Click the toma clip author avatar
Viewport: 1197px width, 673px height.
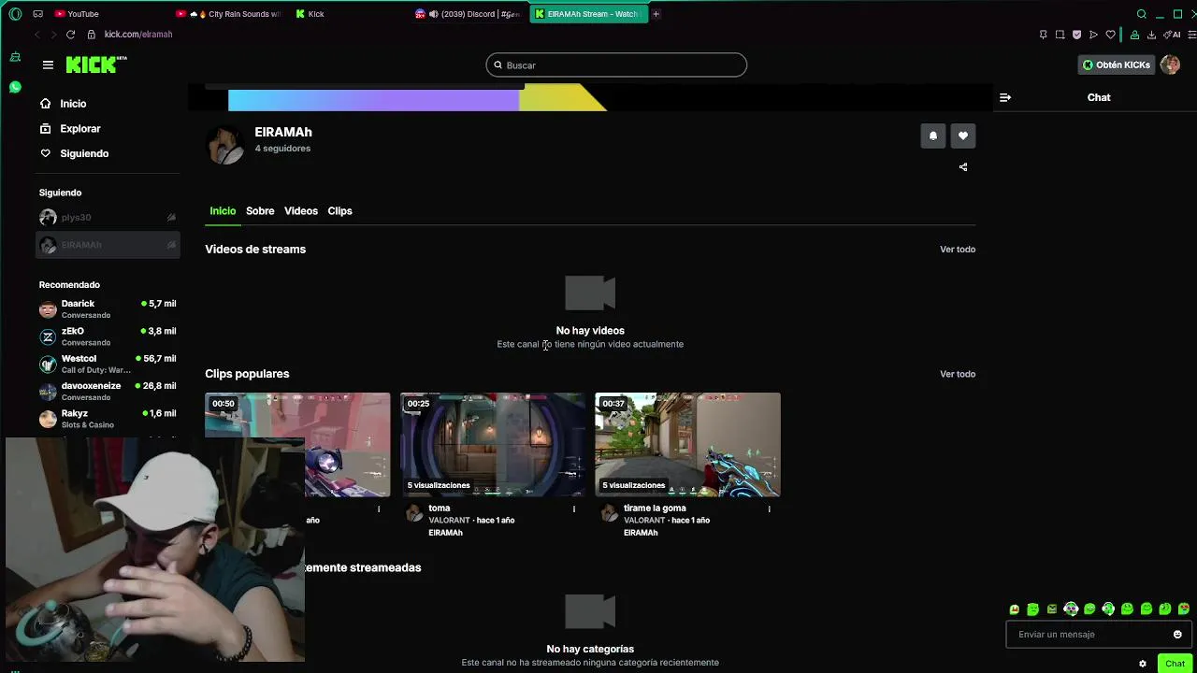click(414, 513)
